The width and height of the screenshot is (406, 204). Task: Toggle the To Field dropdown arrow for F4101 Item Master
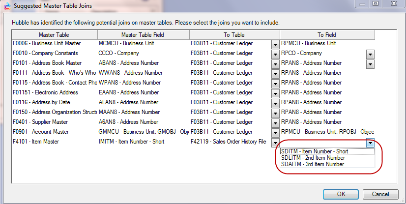(370, 143)
